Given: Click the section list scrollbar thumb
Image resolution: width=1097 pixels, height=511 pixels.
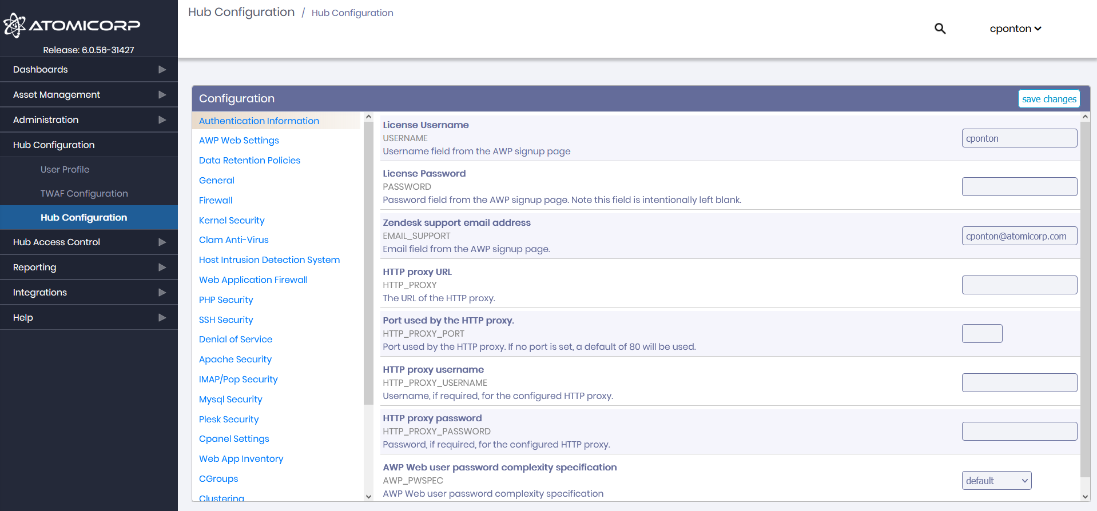Looking at the screenshot, I should pyautogui.click(x=368, y=263).
